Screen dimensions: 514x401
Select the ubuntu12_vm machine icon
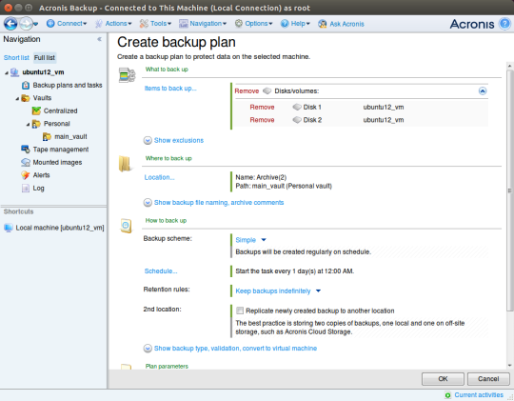click(x=14, y=72)
